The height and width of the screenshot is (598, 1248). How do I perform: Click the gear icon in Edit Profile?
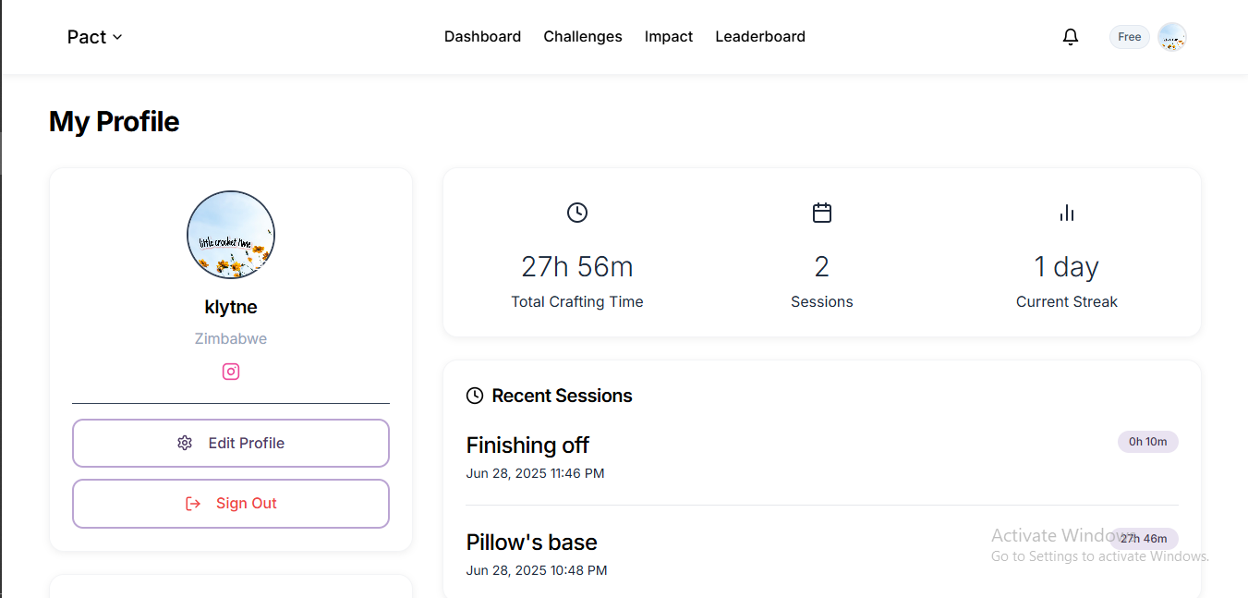[185, 443]
